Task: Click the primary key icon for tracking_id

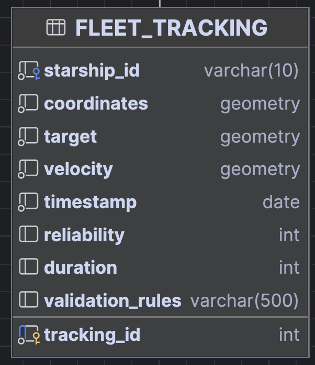Action: 29,335
